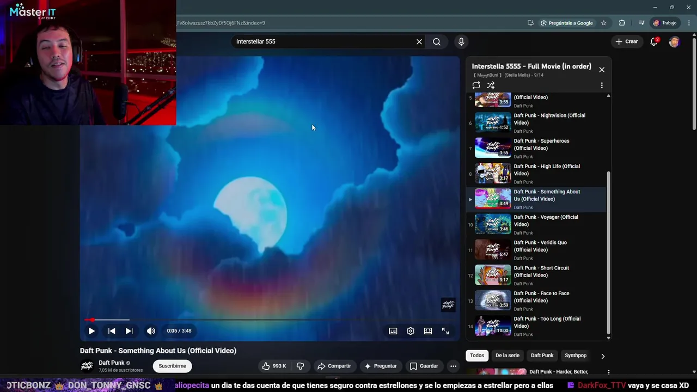The height and width of the screenshot is (392, 697).
Task: Open the Daft Punk channel name link
Action: 112,363
